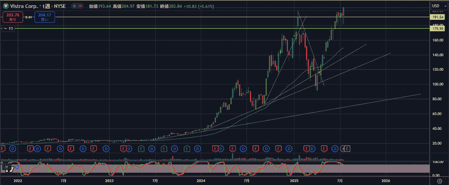Click the 終値 203.84 close value
The height and width of the screenshot is (185, 449).
(172, 6)
